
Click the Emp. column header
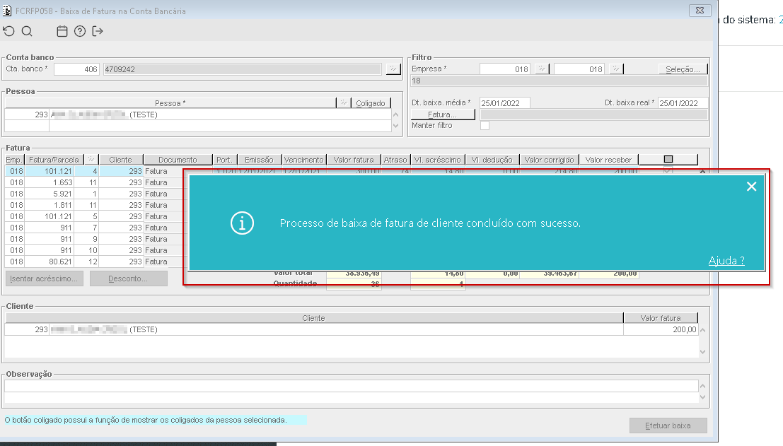[x=14, y=160]
